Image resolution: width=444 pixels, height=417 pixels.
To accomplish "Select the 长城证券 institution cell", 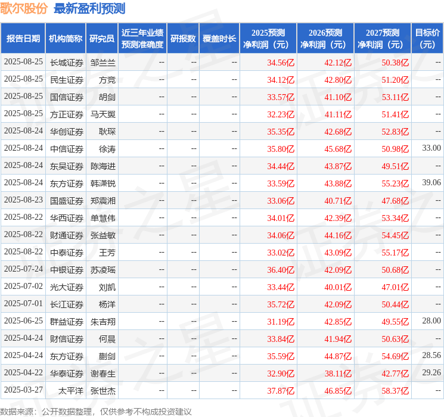I will (67, 63).
